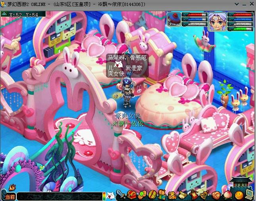Select the sword attack icon

(x=121, y=194)
